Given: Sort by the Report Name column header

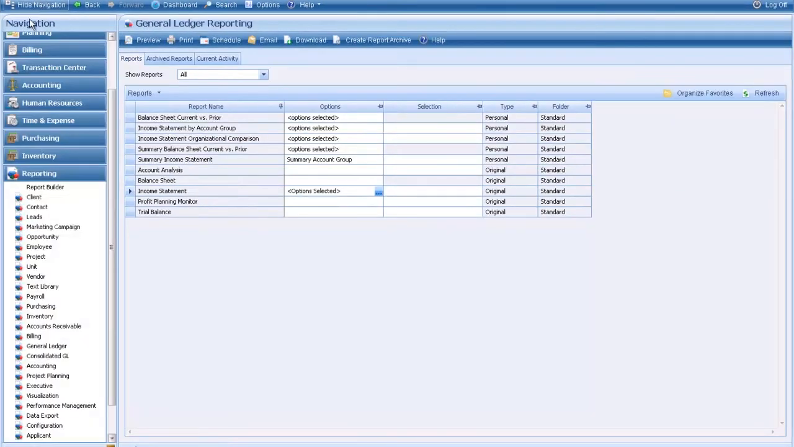Looking at the screenshot, I should pos(206,107).
